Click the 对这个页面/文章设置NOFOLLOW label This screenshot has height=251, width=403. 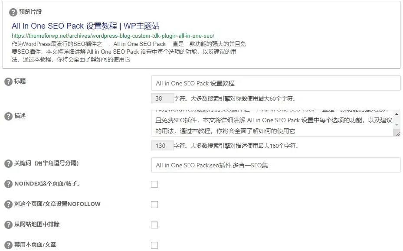(57, 204)
